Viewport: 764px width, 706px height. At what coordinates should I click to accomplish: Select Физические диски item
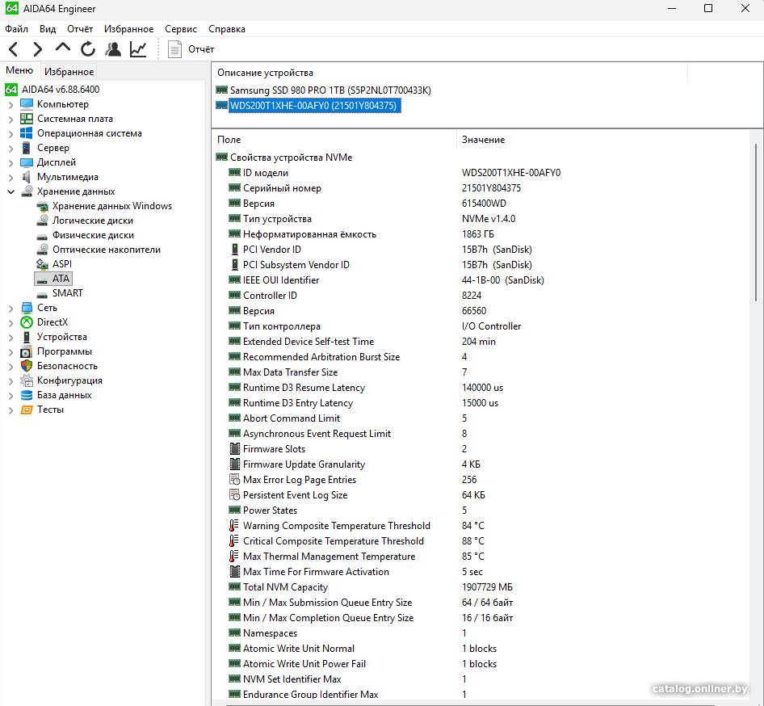coord(93,235)
